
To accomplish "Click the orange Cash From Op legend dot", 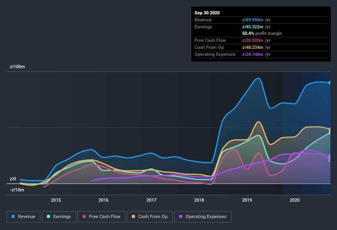I will pyautogui.click(x=133, y=216).
